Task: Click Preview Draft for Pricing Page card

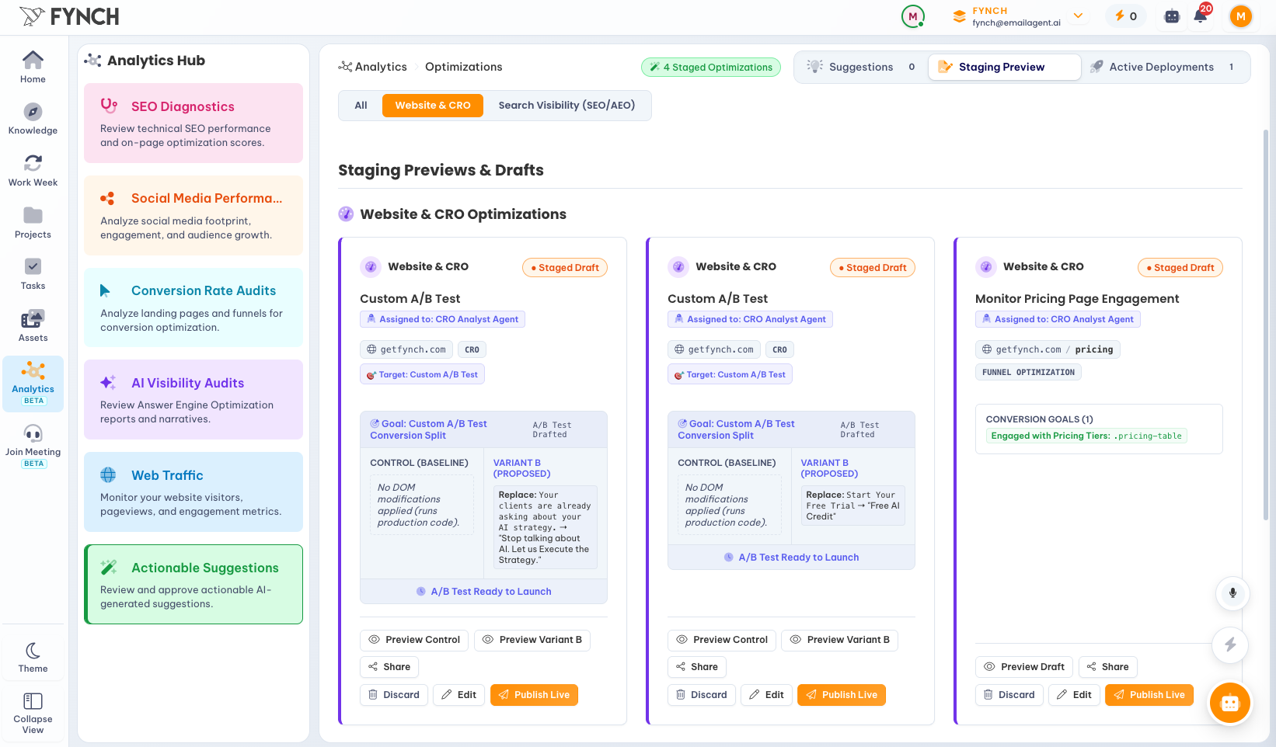Action: [x=1024, y=667]
